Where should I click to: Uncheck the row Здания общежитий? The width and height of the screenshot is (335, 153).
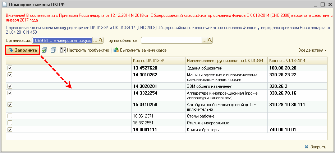point(10,68)
